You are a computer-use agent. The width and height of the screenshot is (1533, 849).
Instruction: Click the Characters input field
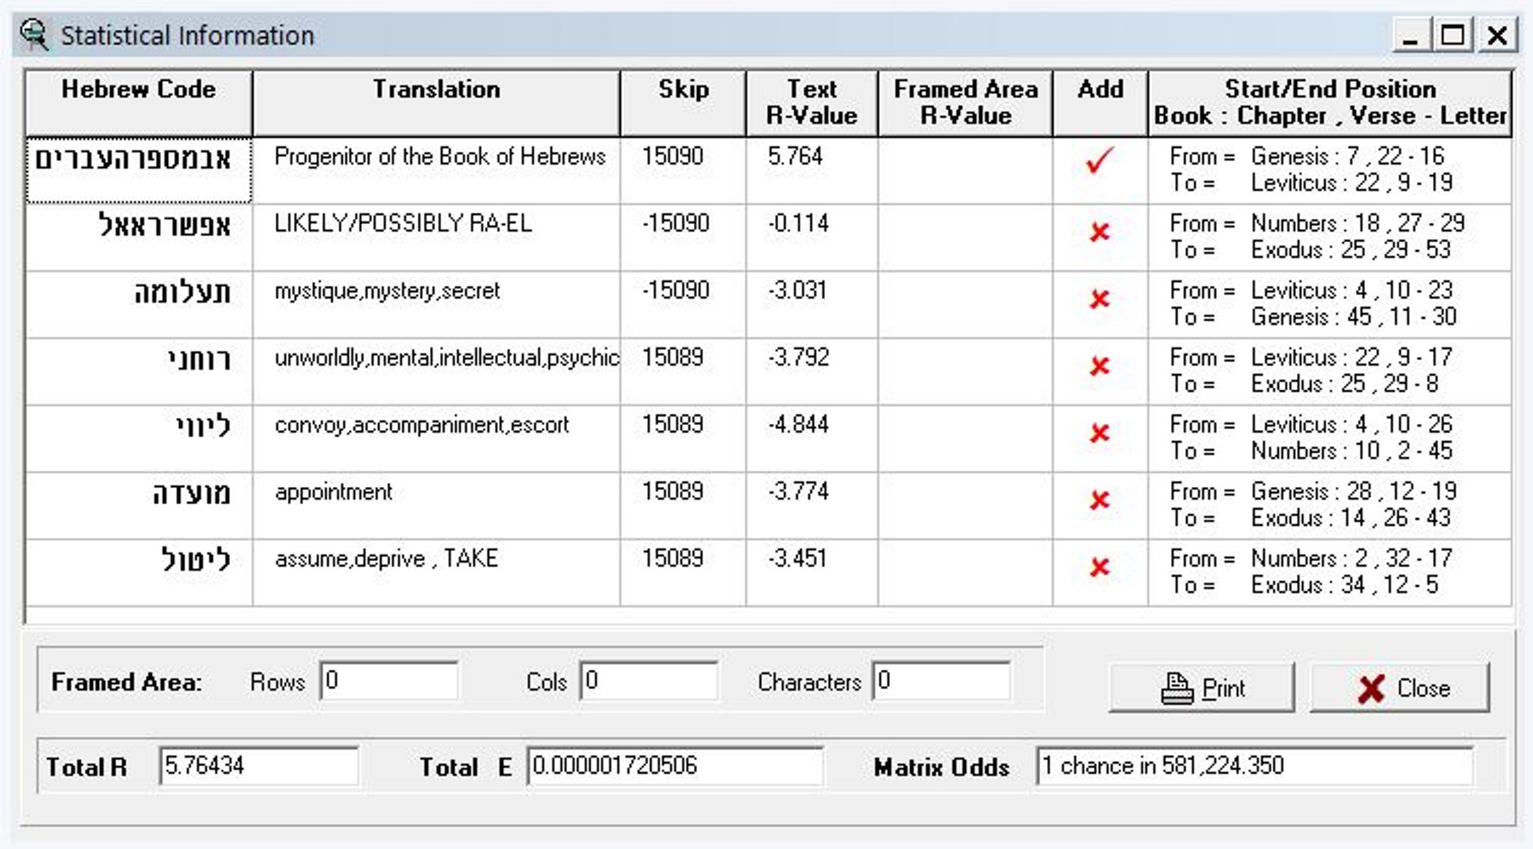941,681
